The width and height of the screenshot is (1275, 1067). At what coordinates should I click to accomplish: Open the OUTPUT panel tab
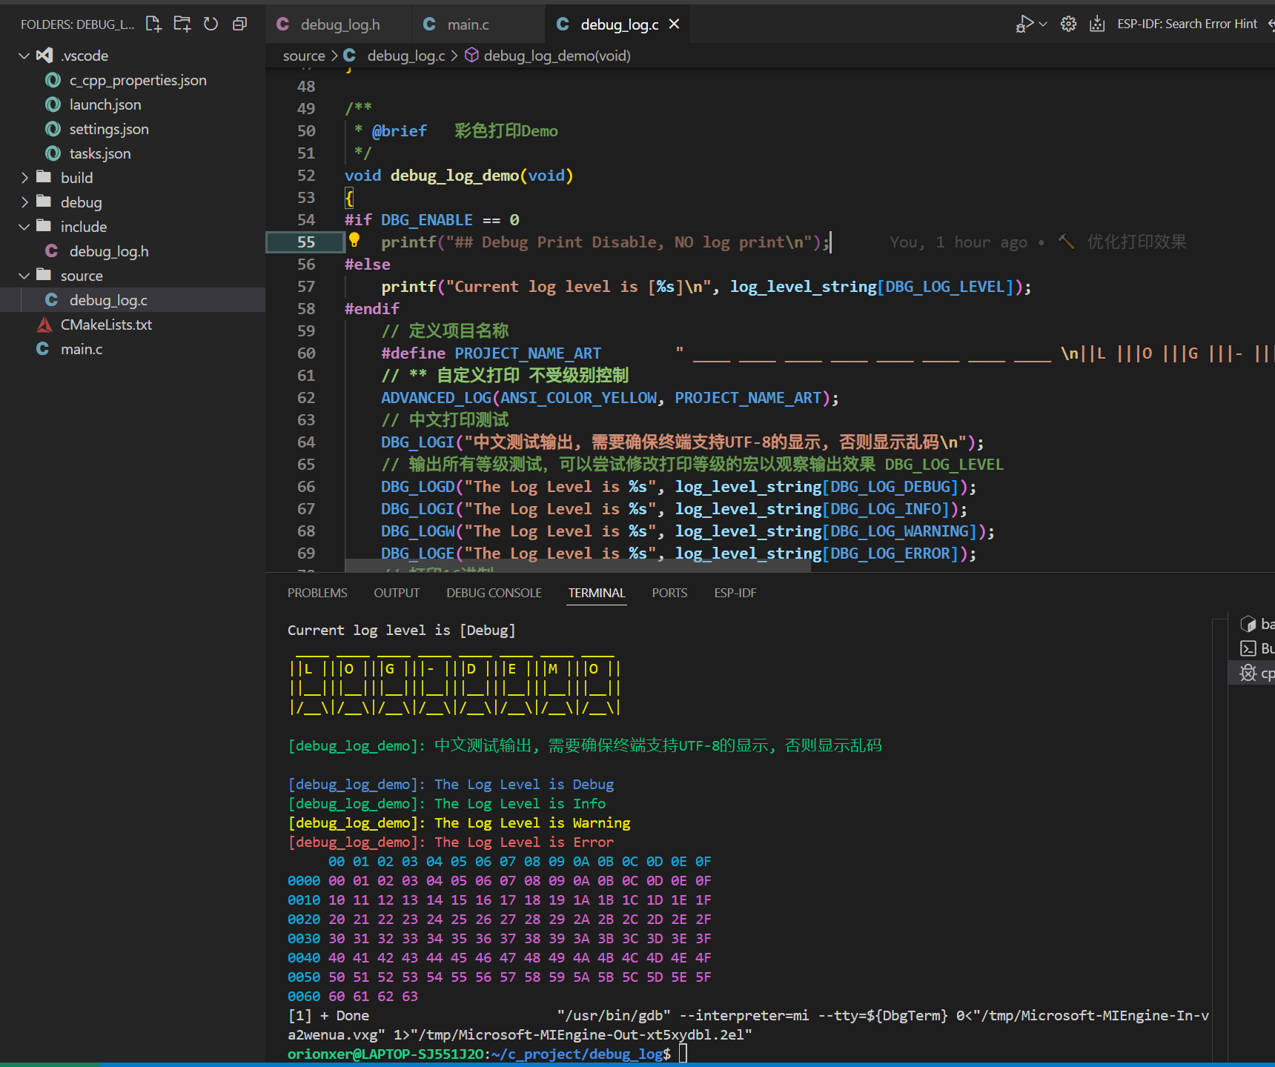click(397, 593)
